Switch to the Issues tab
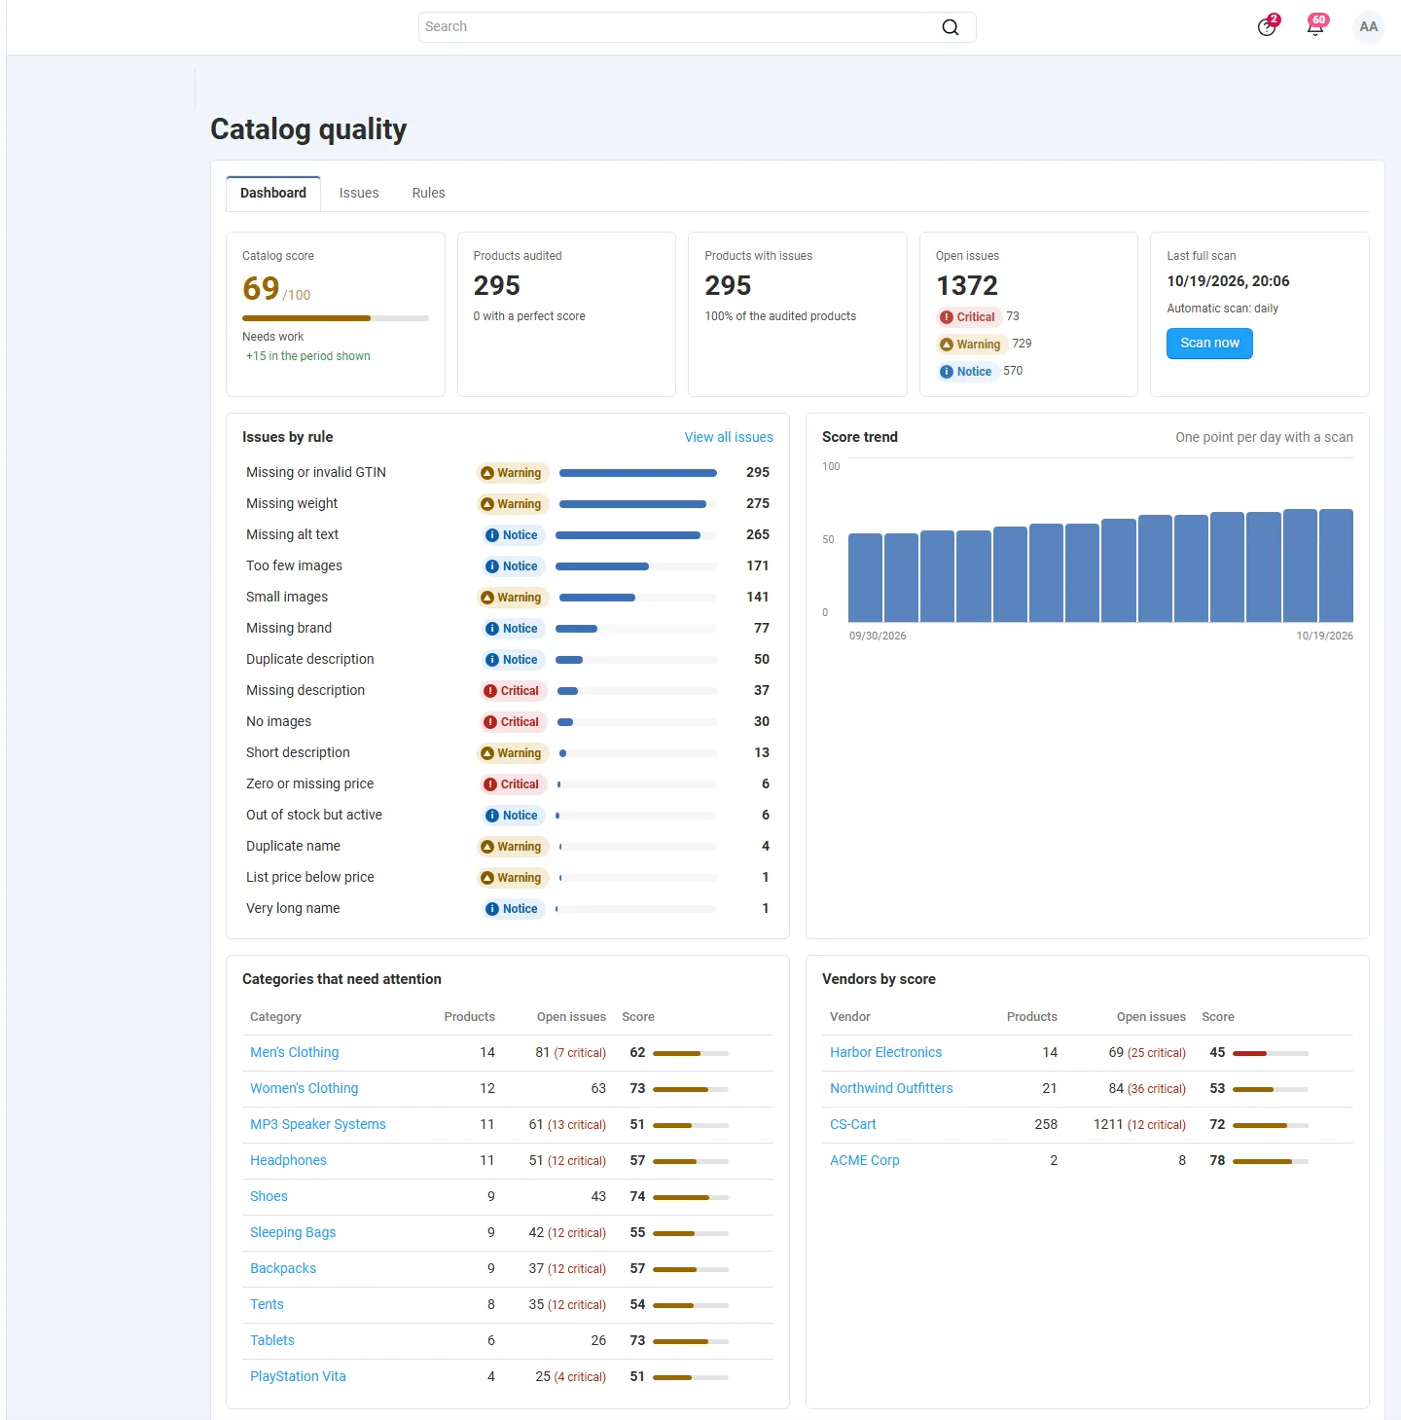This screenshot has height=1420, width=1401. (x=359, y=194)
